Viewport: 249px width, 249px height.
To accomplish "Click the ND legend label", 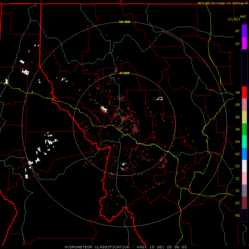I will (x=237, y=216).
